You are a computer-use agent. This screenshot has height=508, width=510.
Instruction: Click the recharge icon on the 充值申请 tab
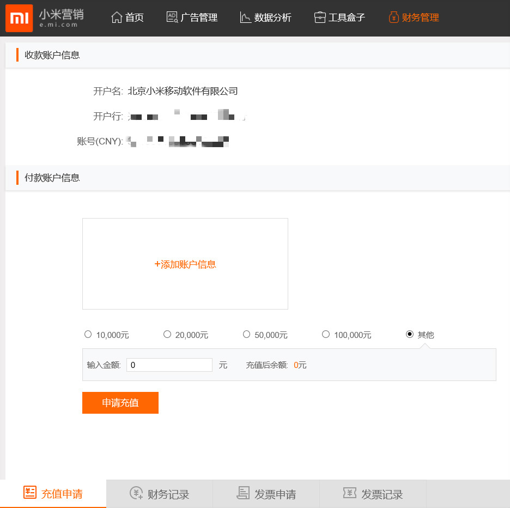(x=31, y=494)
